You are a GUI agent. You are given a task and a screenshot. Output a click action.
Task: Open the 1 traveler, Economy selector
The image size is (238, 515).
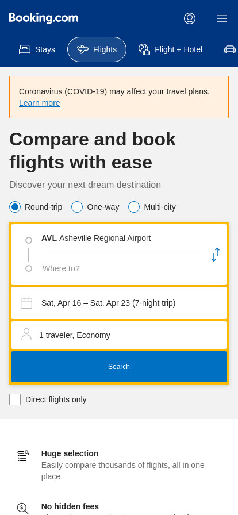coord(119,335)
